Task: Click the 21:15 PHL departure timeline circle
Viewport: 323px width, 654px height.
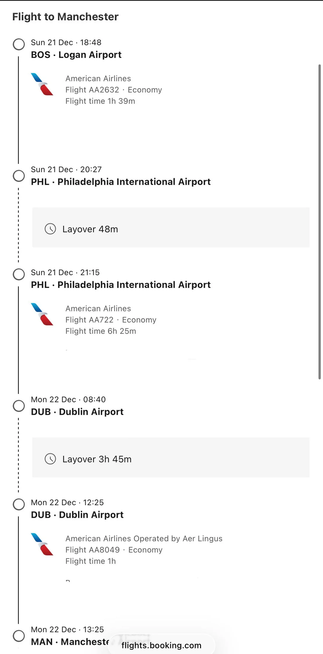Action: coord(19,274)
